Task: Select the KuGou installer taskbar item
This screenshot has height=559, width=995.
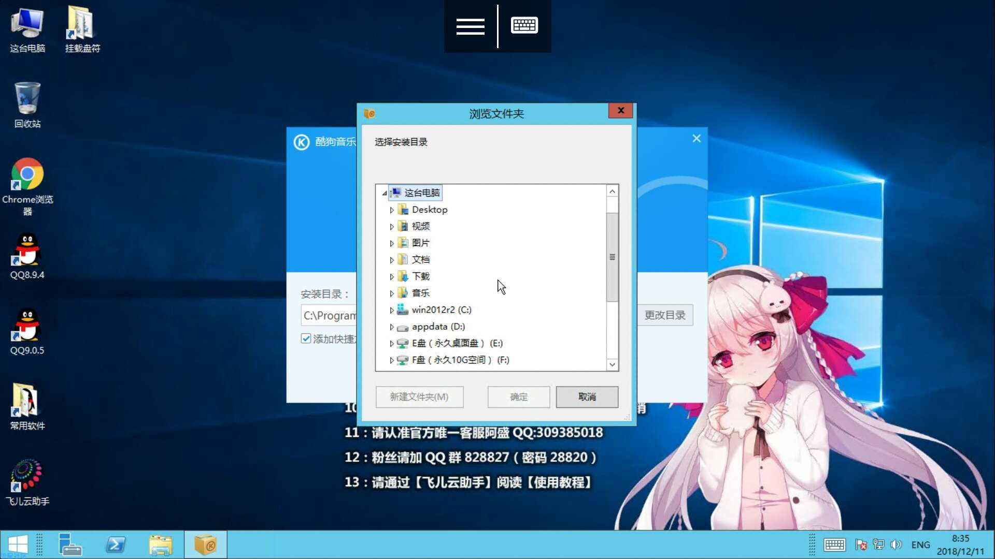Action: pos(206,545)
